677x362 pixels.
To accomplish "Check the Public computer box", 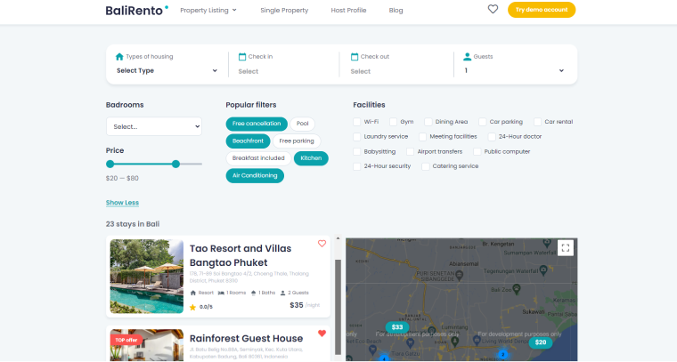I will pyautogui.click(x=477, y=152).
